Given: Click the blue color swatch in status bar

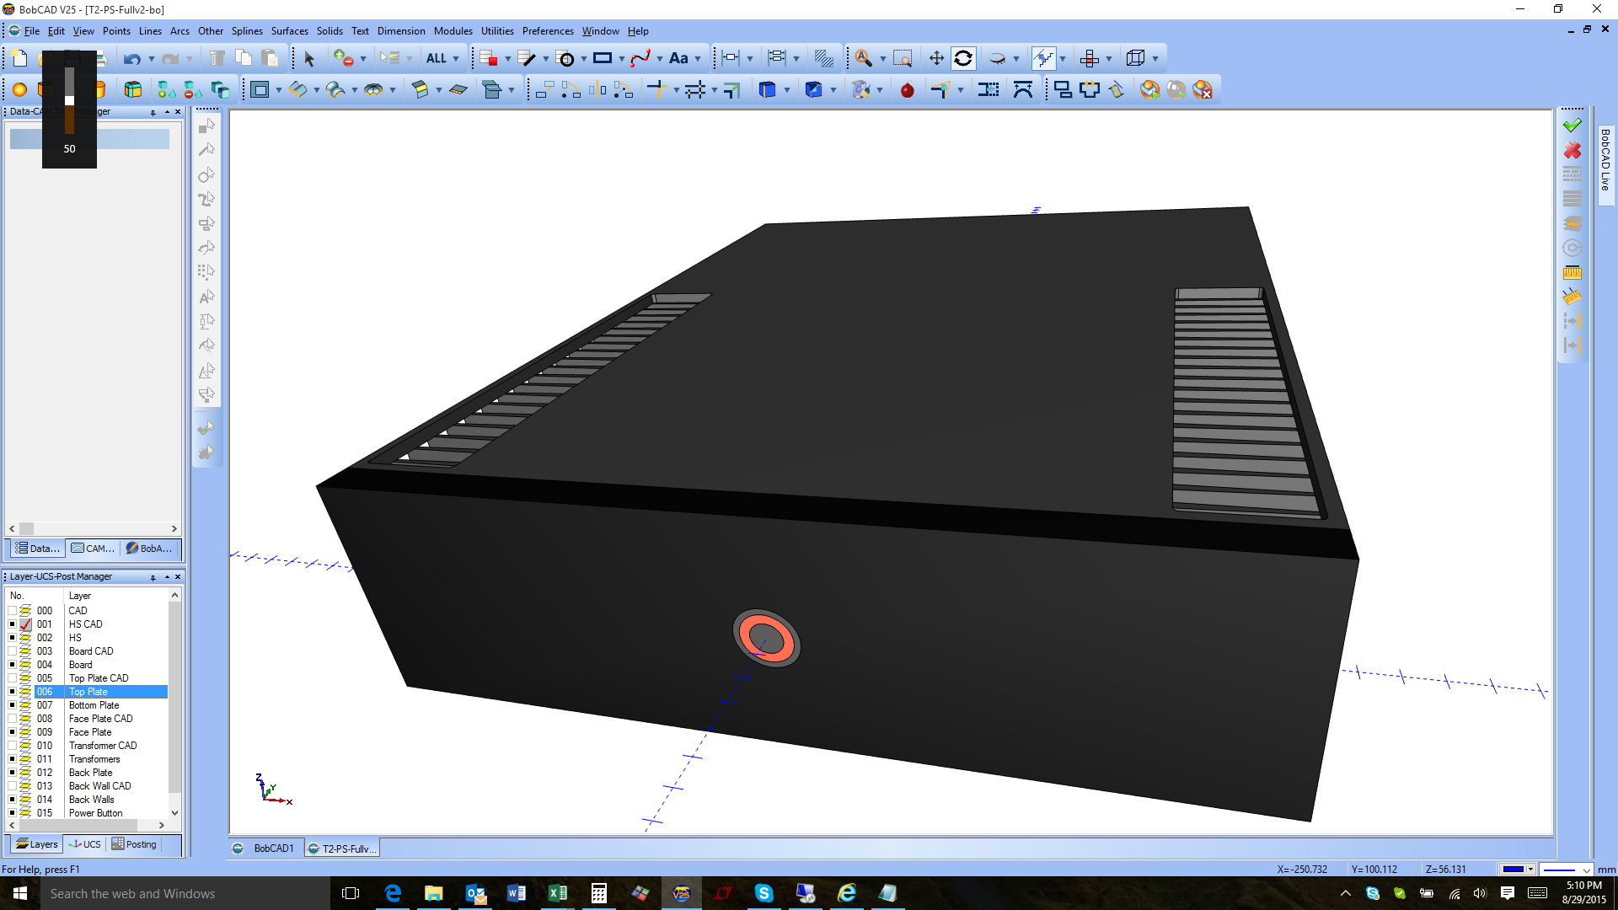Looking at the screenshot, I should [x=1514, y=870].
